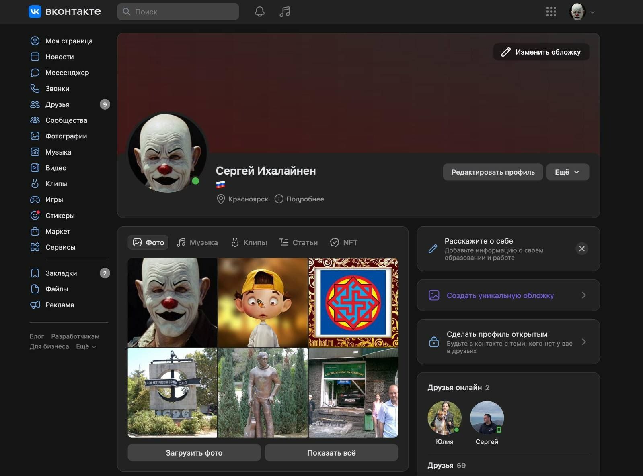Click 'Редактировать профиль' button

click(x=493, y=172)
